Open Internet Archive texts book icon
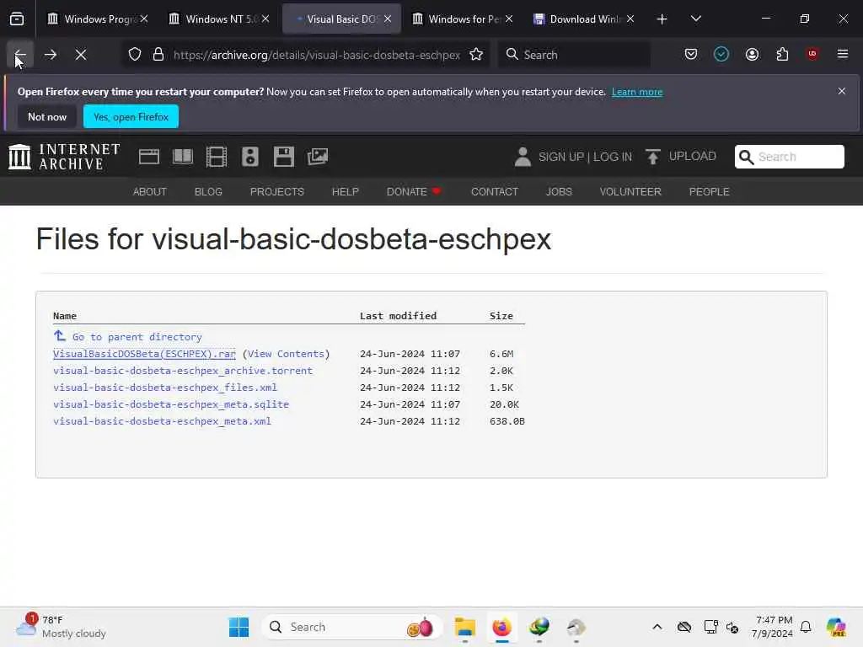 183,157
